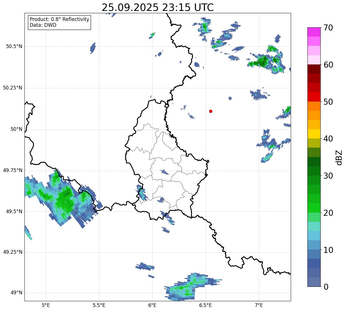Viewport: 346px width, 311px height.
Task: Click the colorbar tick label 20
Action: tap(328, 213)
